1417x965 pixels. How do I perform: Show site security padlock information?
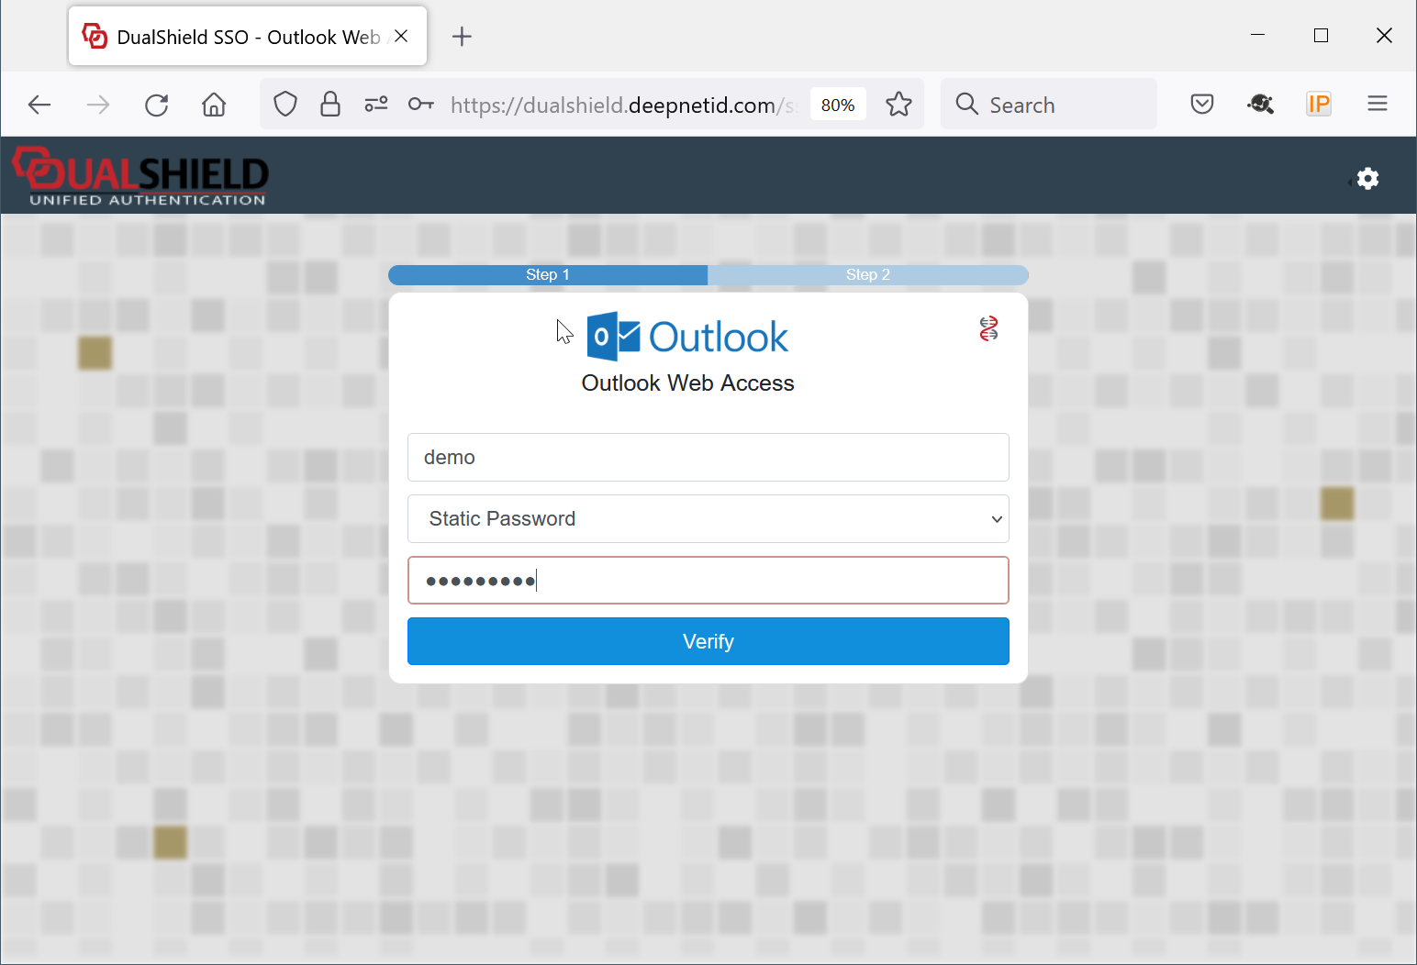(330, 105)
